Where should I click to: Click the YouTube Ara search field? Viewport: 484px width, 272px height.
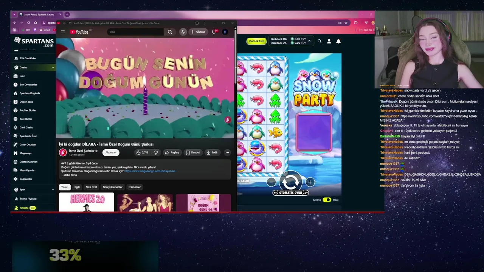[x=136, y=32]
